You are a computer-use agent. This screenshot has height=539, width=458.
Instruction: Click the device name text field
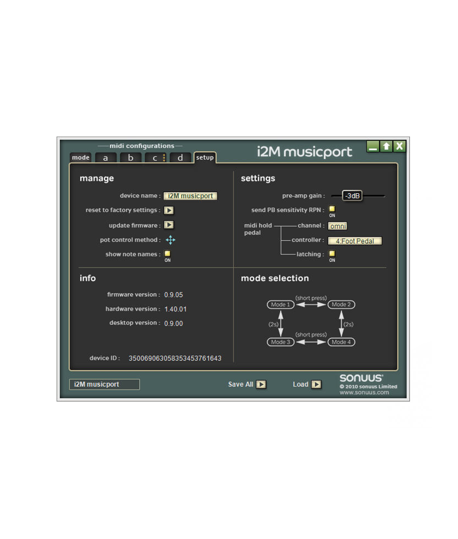(190, 196)
